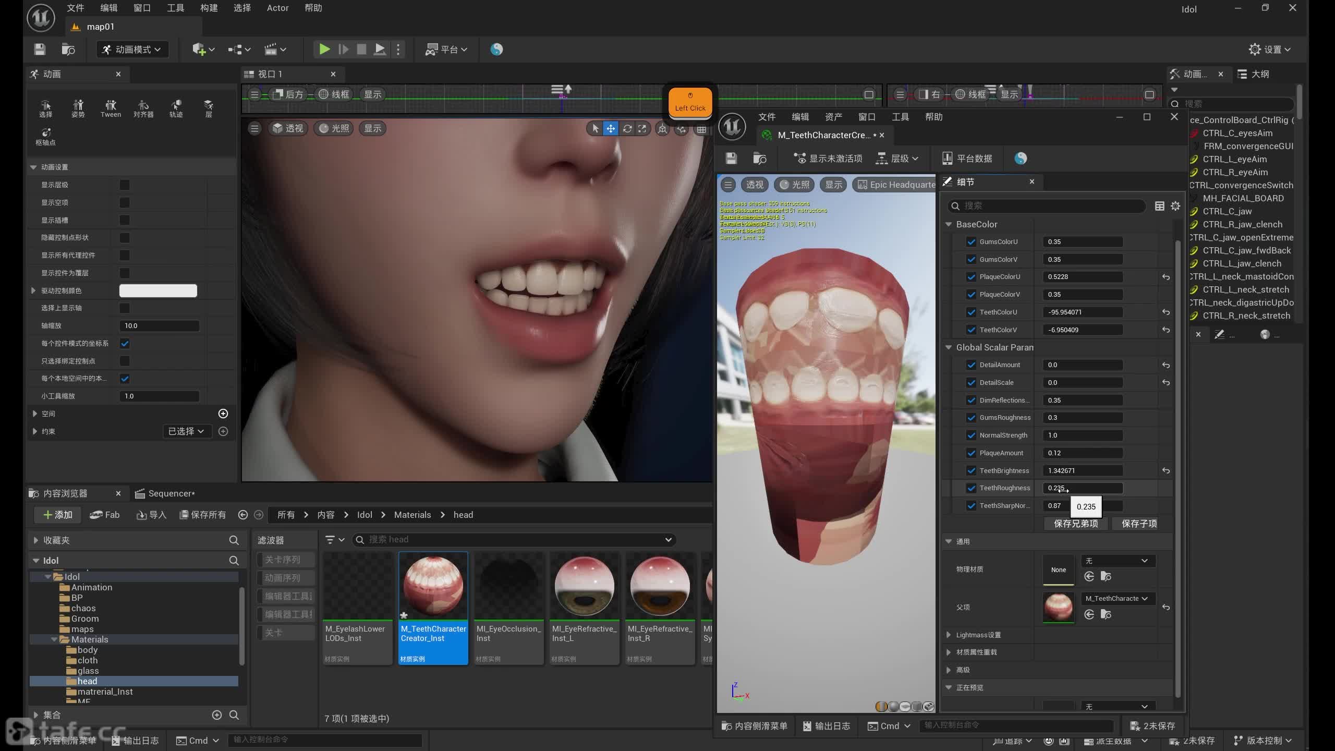Image resolution: width=1335 pixels, height=751 pixels.
Task: Select the M_TeethCharacterCre material editor tab
Action: (x=824, y=135)
